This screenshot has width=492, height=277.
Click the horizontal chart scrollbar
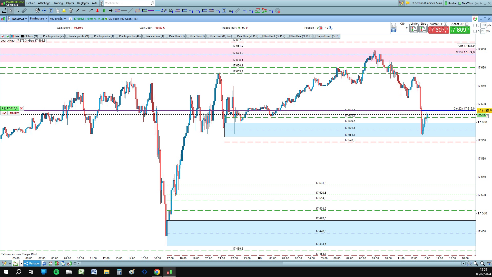(x=271, y=263)
